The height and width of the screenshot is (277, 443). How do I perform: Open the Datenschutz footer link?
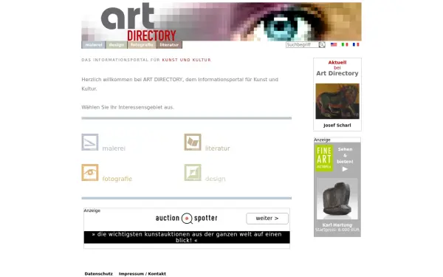coord(99,273)
